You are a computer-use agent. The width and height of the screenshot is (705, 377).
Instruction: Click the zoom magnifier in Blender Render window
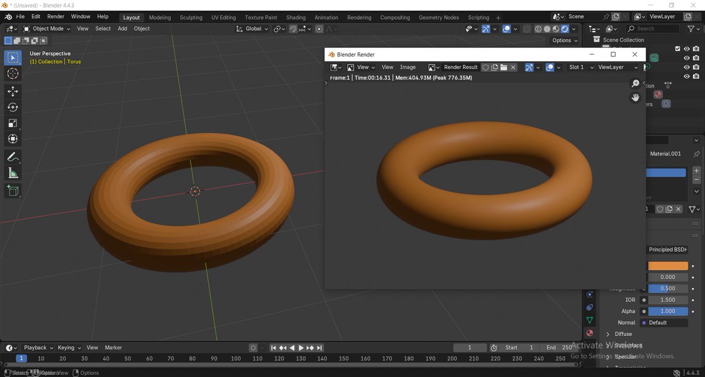(x=635, y=84)
